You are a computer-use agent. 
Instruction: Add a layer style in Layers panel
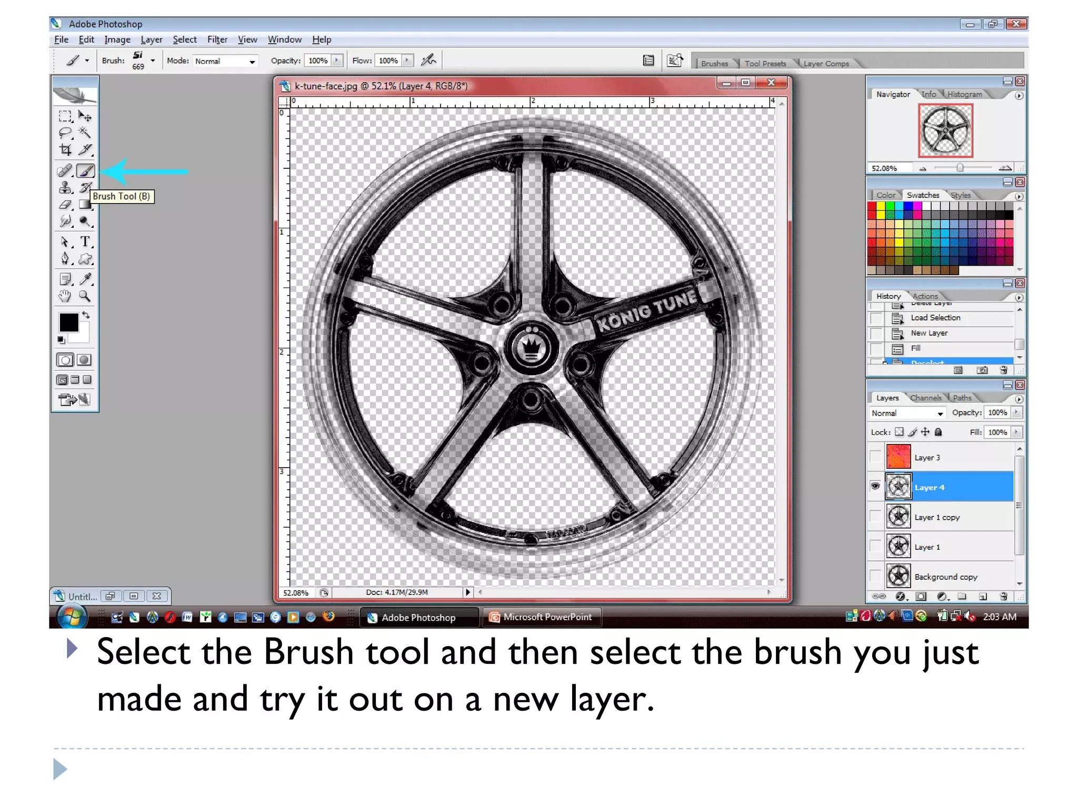click(901, 597)
